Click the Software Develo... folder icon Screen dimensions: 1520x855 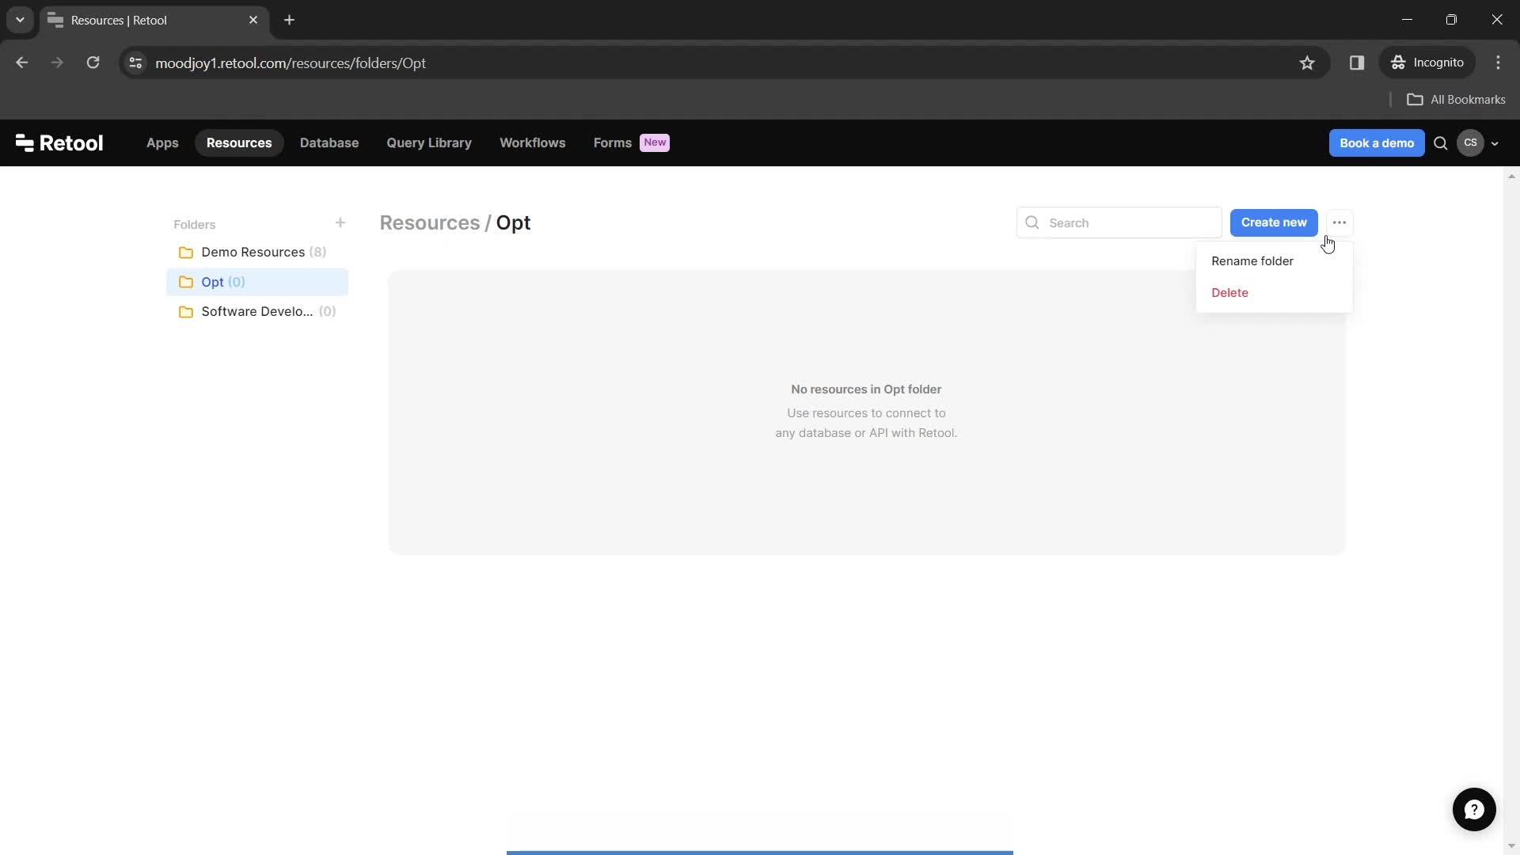187,311
